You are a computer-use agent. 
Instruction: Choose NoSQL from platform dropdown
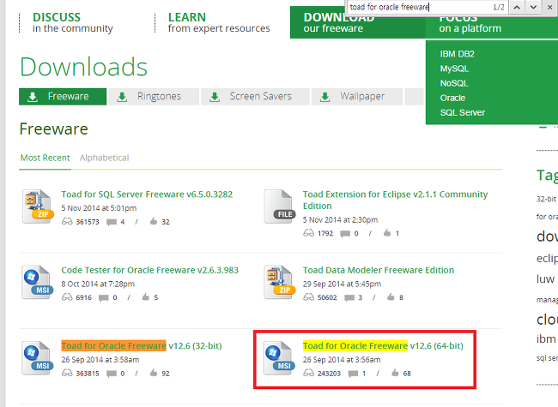pos(454,83)
